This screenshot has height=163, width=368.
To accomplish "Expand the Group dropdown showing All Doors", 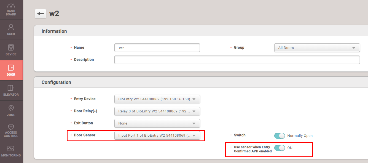I will pyautogui.click(x=317, y=48).
